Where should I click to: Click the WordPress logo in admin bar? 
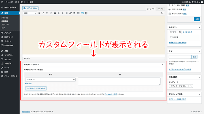[2, 2]
